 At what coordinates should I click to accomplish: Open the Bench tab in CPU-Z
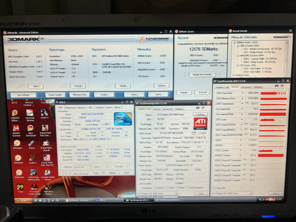click(109, 107)
